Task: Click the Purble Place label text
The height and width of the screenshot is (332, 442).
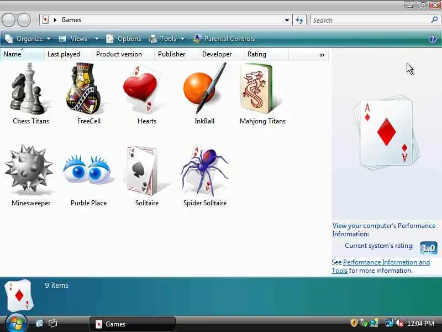Action: tap(88, 203)
